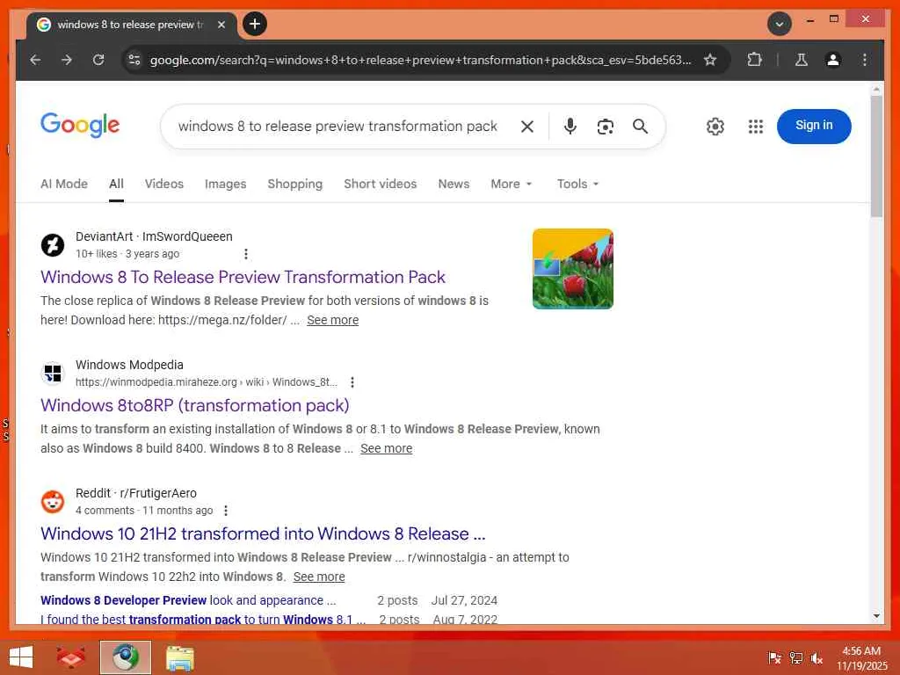Submit search with magnifier icon
The image size is (900, 675).
[x=640, y=127]
